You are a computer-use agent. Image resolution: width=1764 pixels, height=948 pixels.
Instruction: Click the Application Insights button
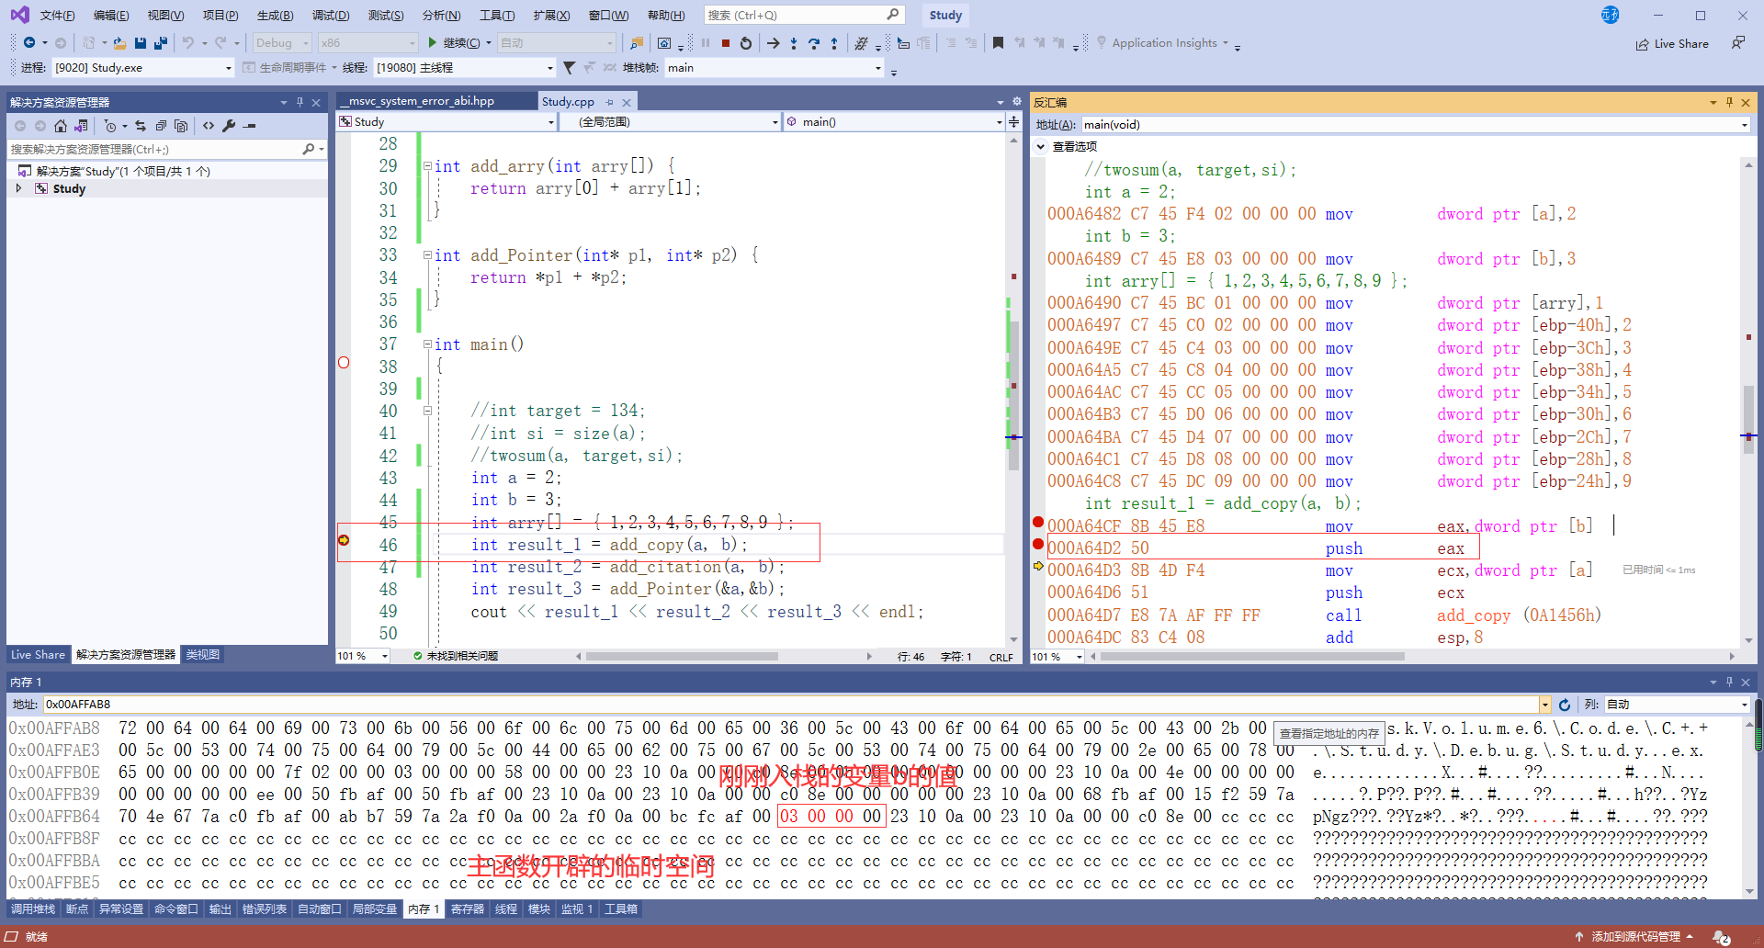[1163, 43]
